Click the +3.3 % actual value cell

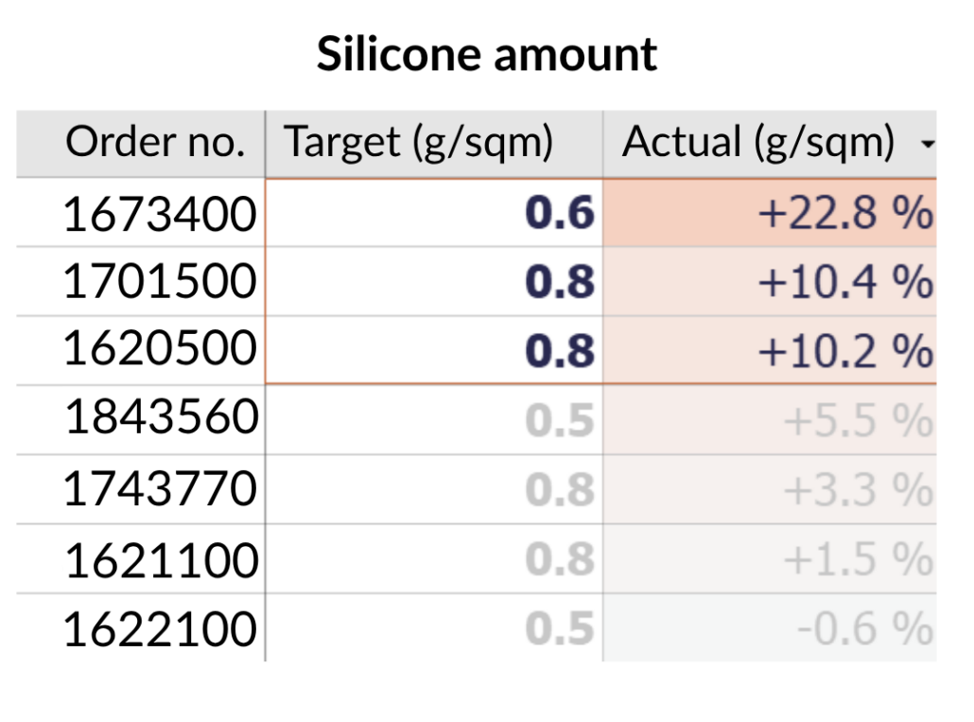[x=857, y=489]
